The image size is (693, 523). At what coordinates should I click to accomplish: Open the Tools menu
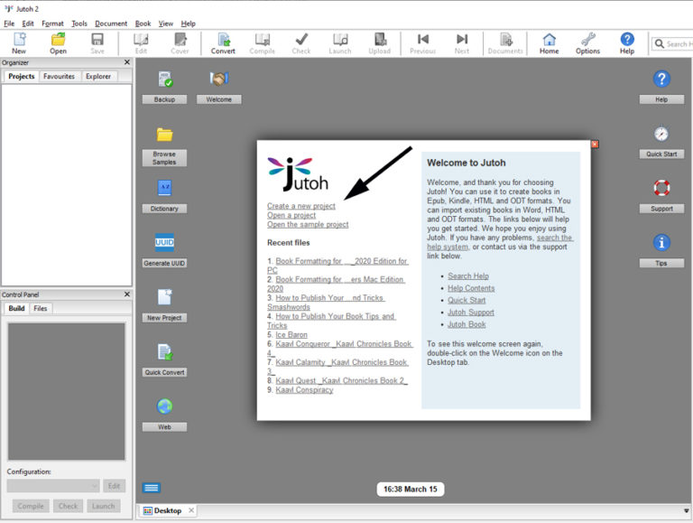[79, 23]
